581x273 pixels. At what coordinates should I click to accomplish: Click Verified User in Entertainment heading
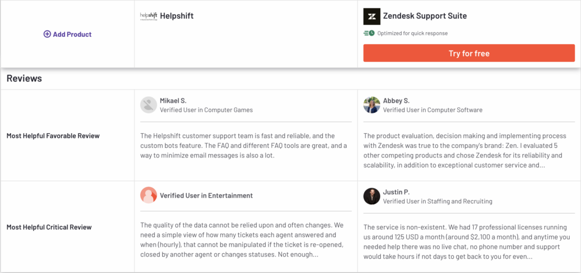point(206,195)
